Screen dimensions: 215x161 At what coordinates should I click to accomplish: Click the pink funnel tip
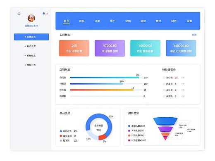click(165, 138)
